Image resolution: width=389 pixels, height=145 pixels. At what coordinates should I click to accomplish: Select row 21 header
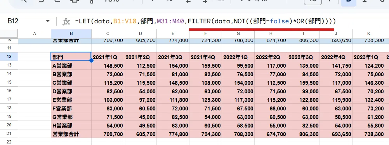pyautogui.click(x=9, y=134)
